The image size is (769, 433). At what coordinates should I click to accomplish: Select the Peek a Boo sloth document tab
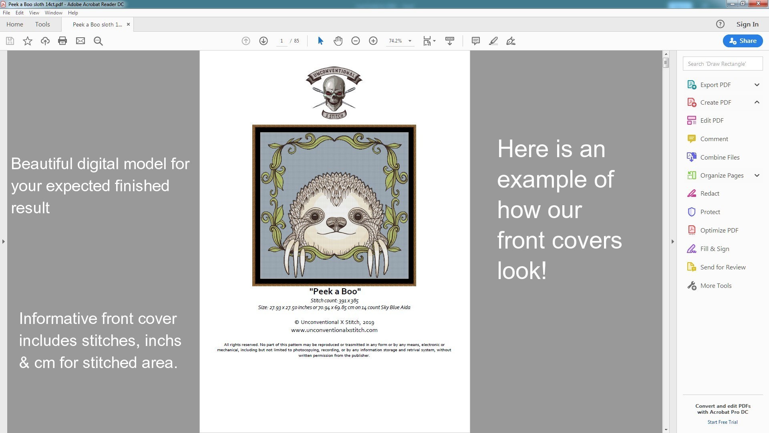pyautogui.click(x=97, y=24)
